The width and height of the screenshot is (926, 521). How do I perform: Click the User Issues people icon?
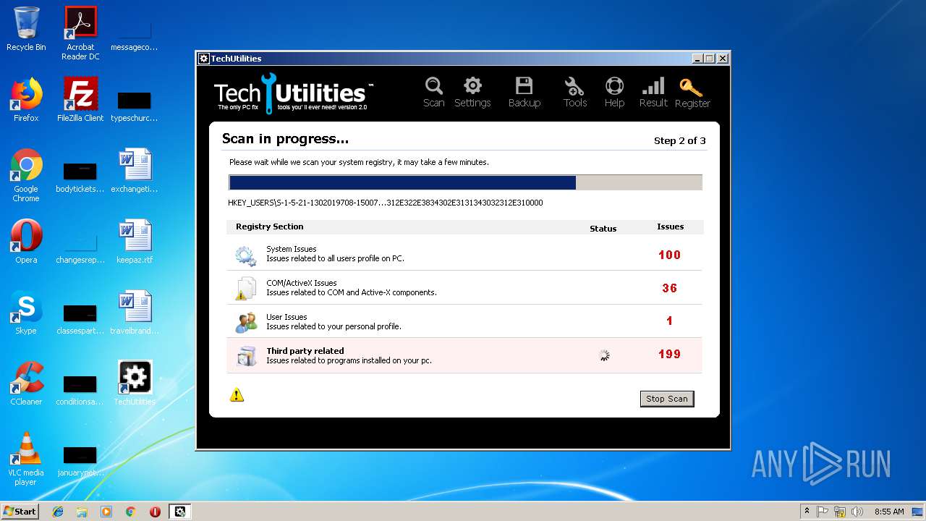pyautogui.click(x=246, y=322)
